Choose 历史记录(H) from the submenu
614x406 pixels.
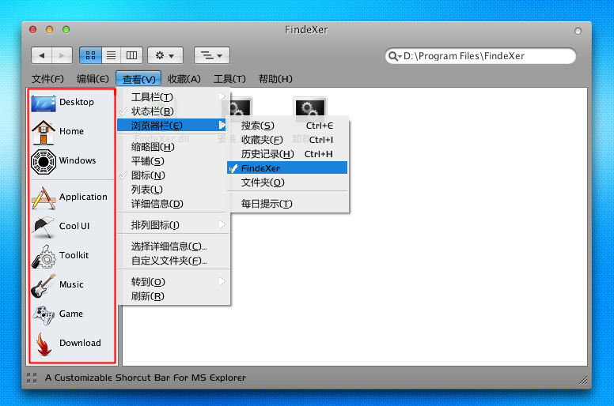[267, 154]
